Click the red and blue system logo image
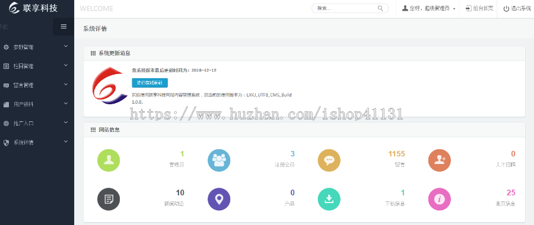Viewport: 534px width, 225px height. (110, 86)
